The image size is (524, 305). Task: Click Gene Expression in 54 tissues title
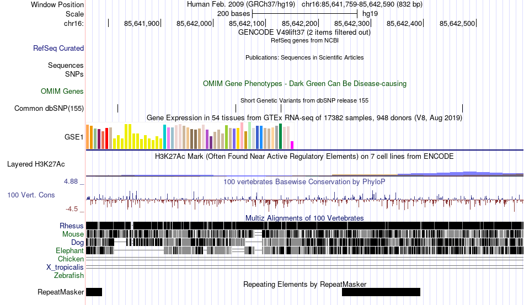[x=304, y=118]
